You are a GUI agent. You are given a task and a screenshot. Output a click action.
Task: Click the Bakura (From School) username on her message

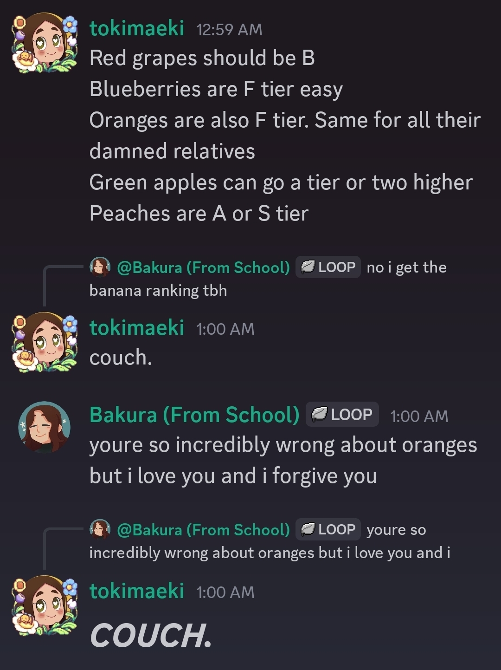click(194, 415)
